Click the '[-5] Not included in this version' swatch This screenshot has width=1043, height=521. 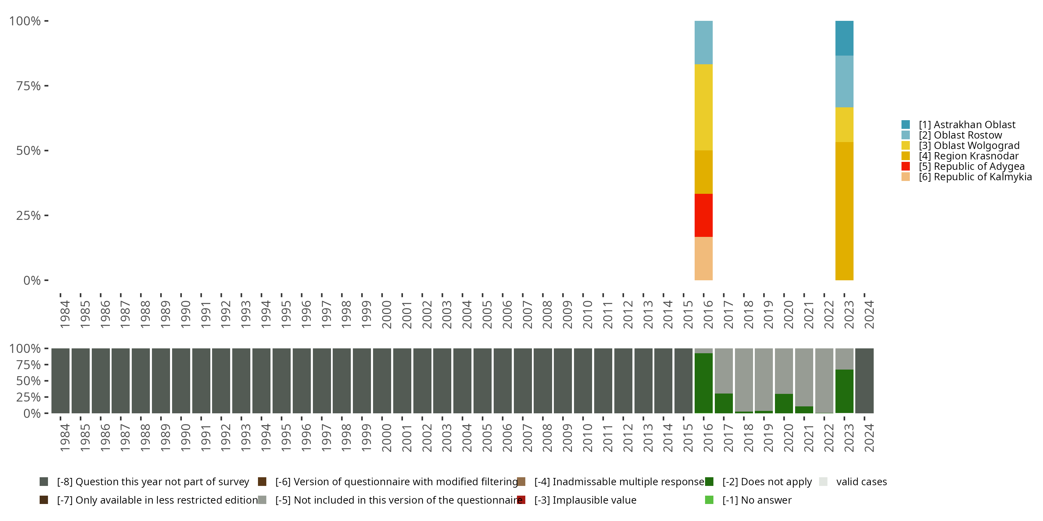click(262, 500)
